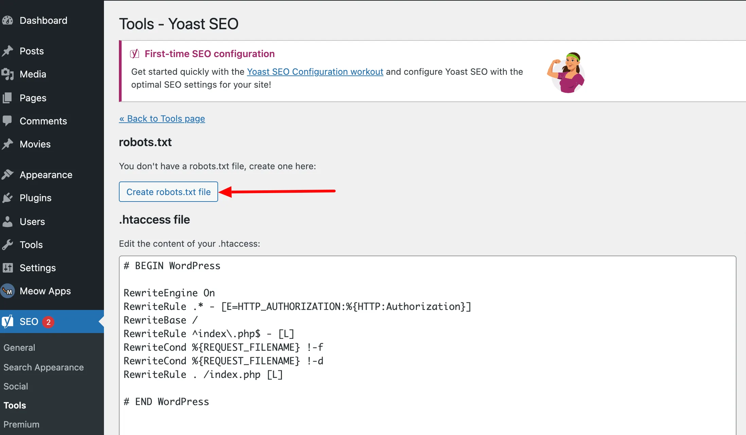The width and height of the screenshot is (746, 435).
Task: Click the Pages icon in sidebar
Action: (7, 98)
